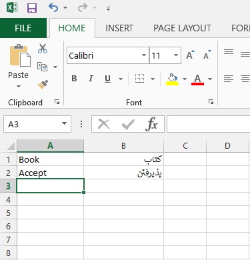Open fill color palette dropdown
Image resolution: width=250 pixels, height=260 pixels.
185,79
